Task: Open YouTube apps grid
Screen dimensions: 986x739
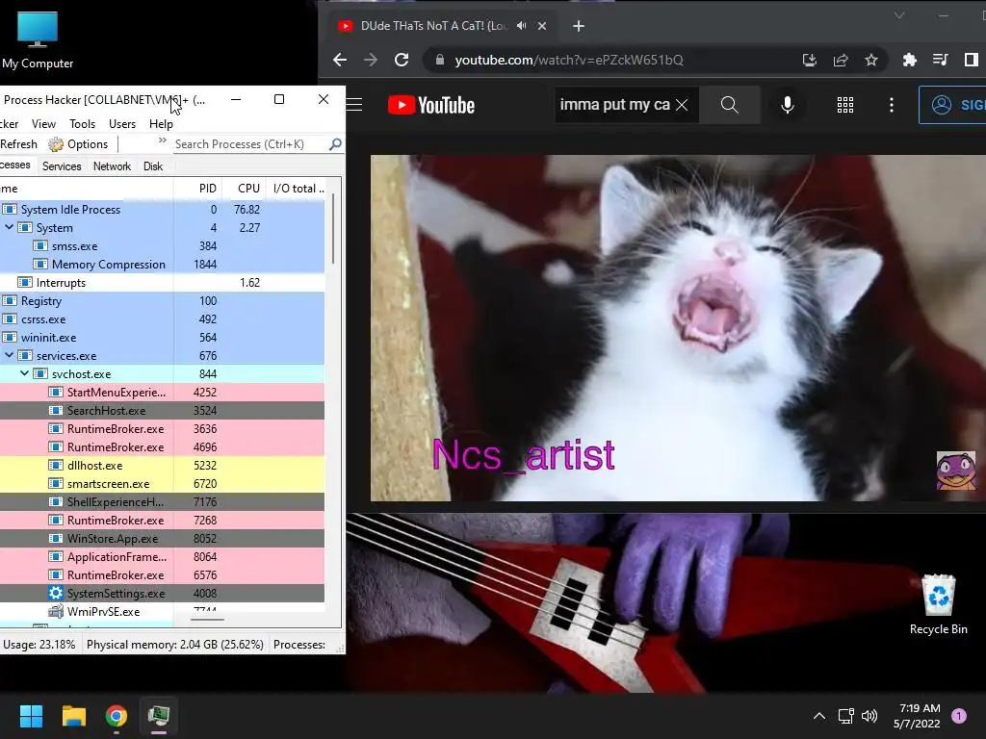Action: 845,105
